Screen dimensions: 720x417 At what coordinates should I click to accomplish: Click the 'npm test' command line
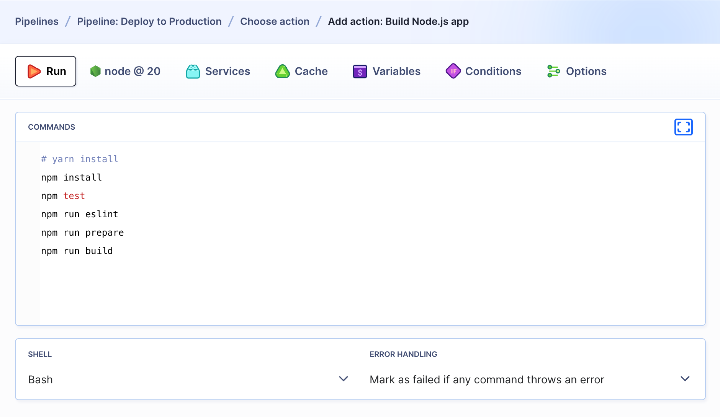coord(63,196)
